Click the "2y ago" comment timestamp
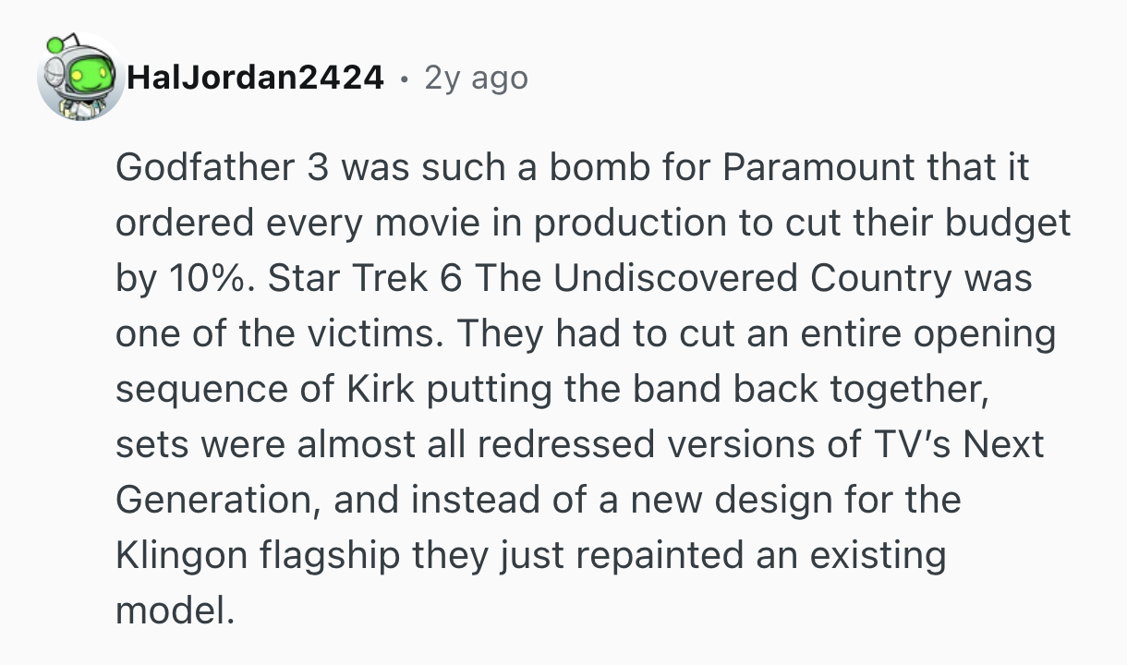 [x=476, y=79]
